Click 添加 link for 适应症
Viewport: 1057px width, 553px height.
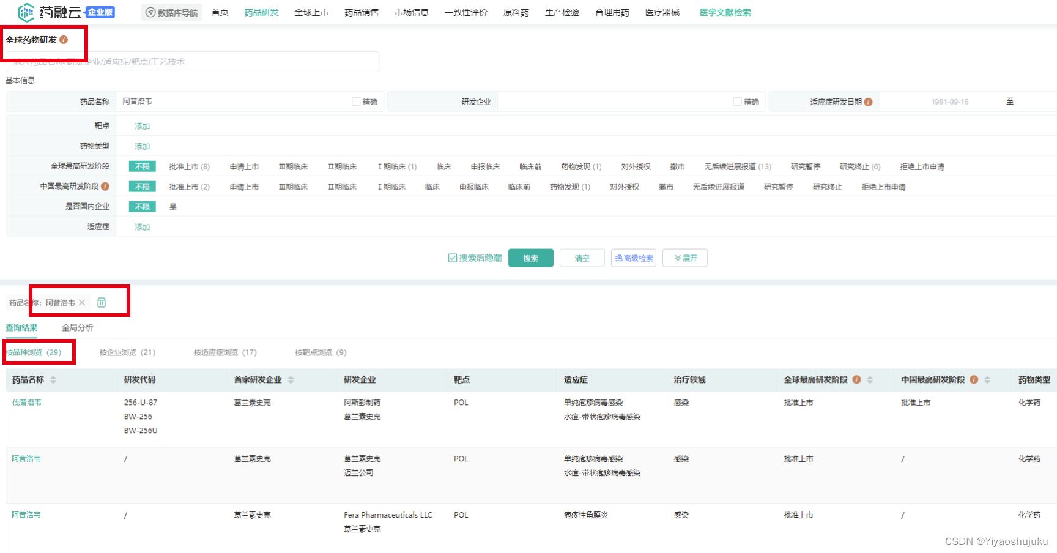click(143, 227)
